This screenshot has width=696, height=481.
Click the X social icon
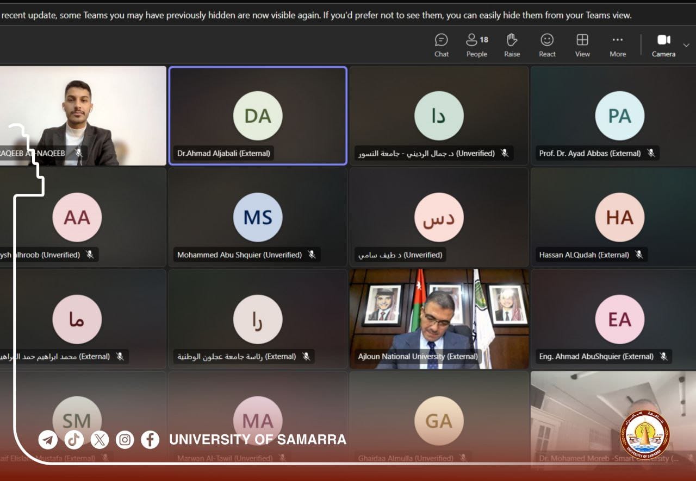pyautogui.click(x=100, y=439)
